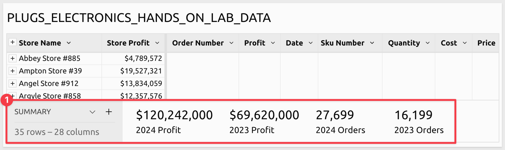
Task: Collapse the SUMMARY bar using its chevron
Action: 92,112
